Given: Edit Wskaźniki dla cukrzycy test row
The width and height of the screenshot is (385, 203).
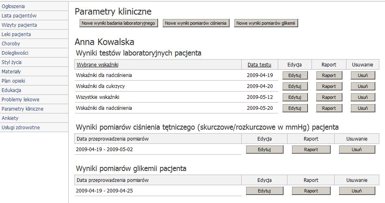Looking at the screenshot, I should pyautogui.click(x=295, y=86).
